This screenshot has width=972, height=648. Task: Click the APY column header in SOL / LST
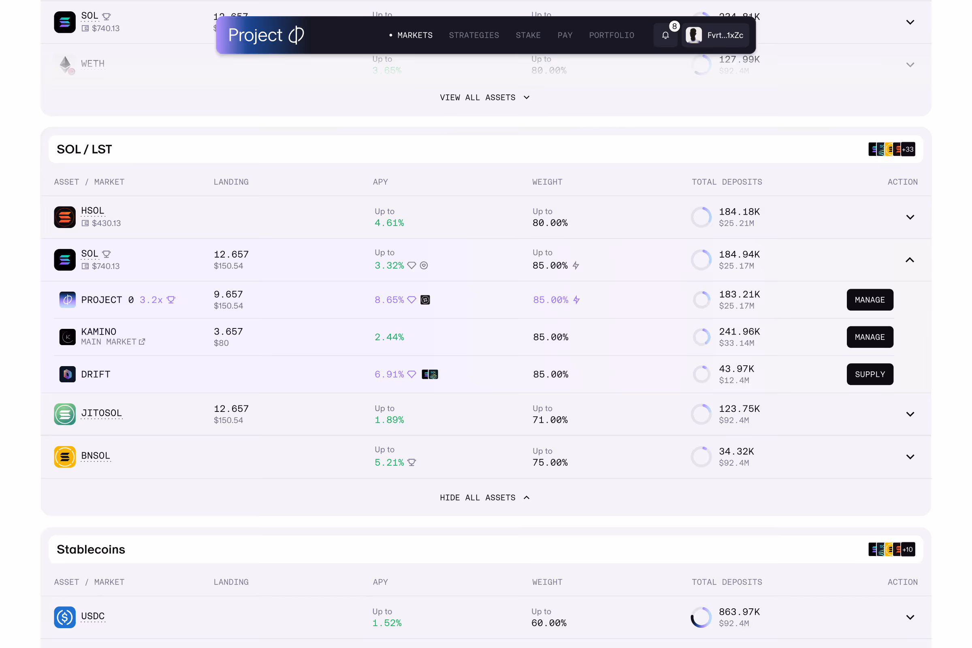pyautogui.click(x=380, y=182)
